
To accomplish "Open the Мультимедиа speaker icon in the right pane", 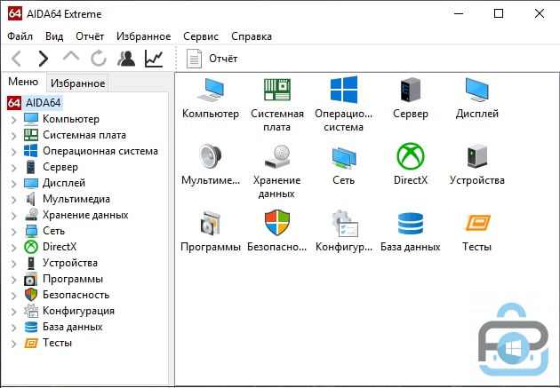I will pyautogui.click(x=211, y=156).
